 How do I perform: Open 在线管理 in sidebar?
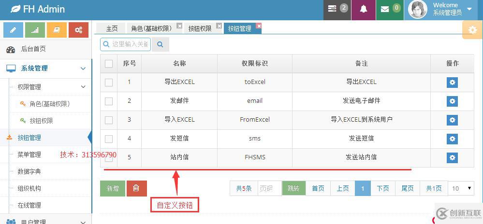coord(29,205)
